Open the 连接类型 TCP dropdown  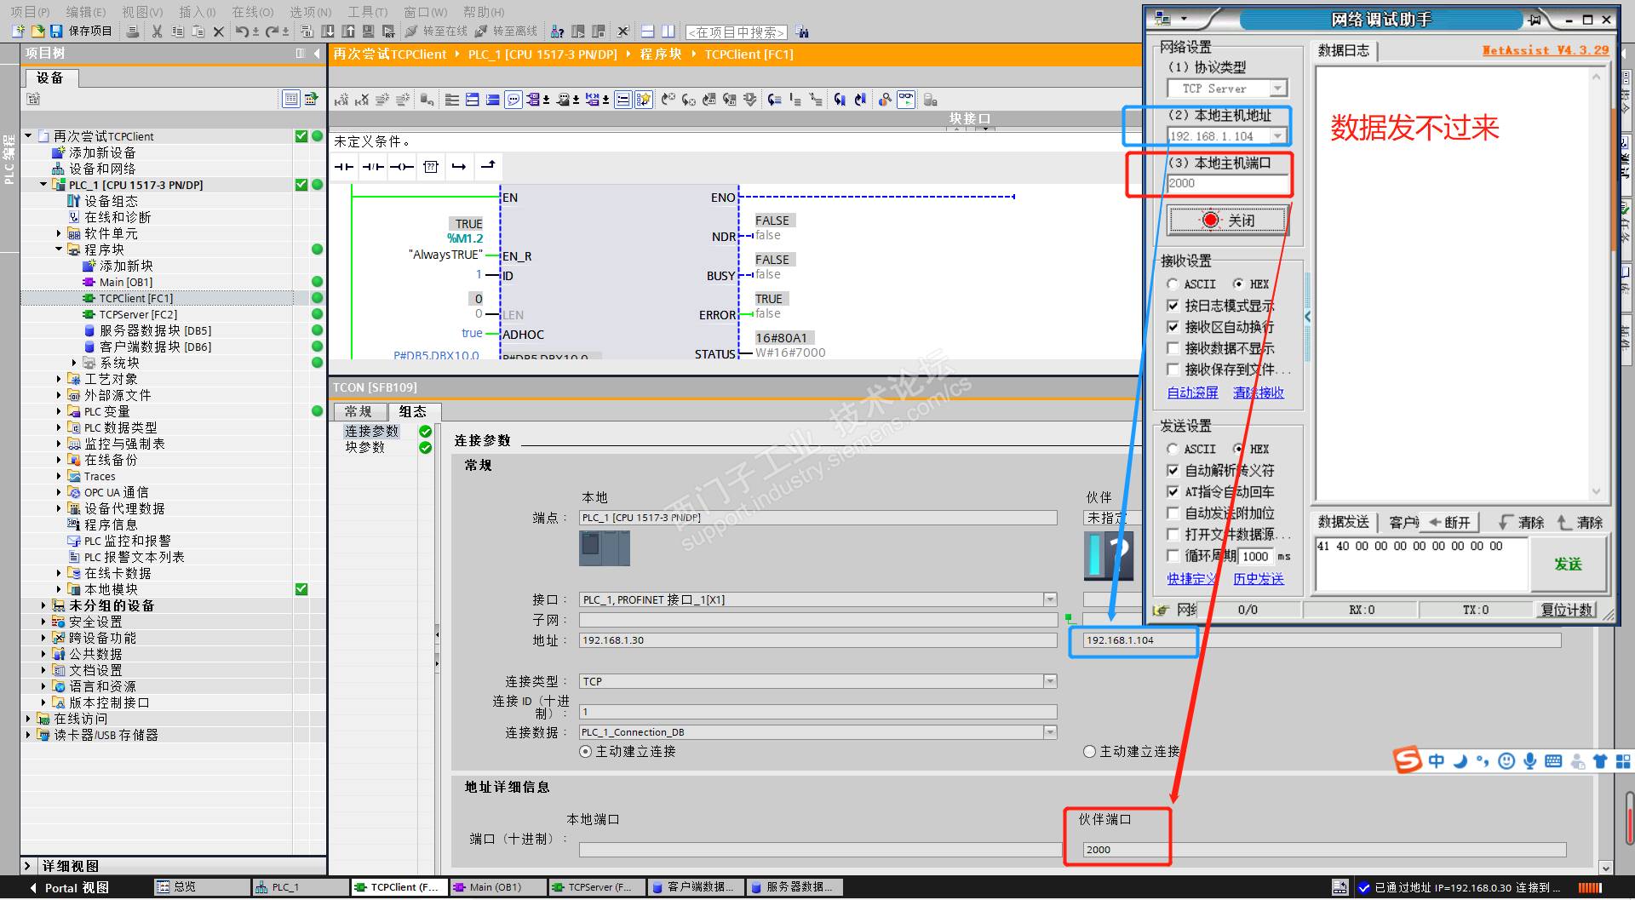click(x=1050, y=681)
